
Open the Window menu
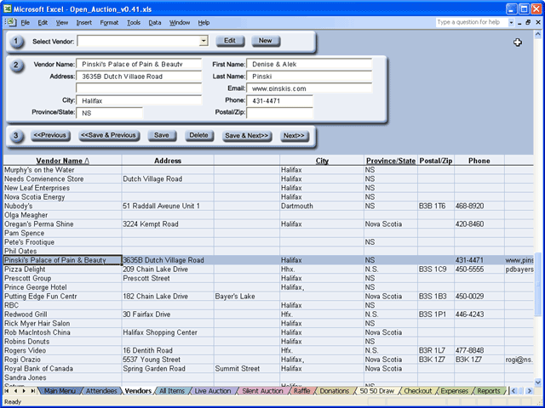click(180, 23)
